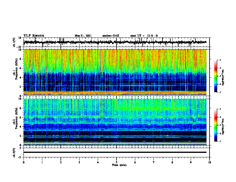
Task: Click the "4" kHz tick on ch.2 spectrogram
Action: click(21, 127)
